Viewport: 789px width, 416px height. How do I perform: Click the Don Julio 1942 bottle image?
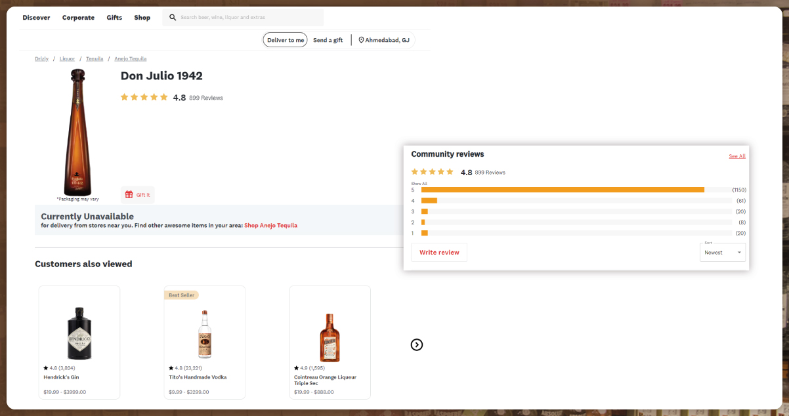click(x=77, y=132)
